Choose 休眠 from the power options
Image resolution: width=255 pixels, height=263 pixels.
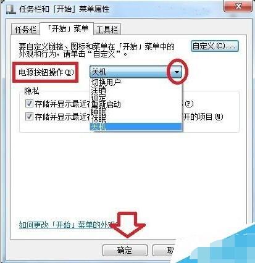[x=136, y=119]
